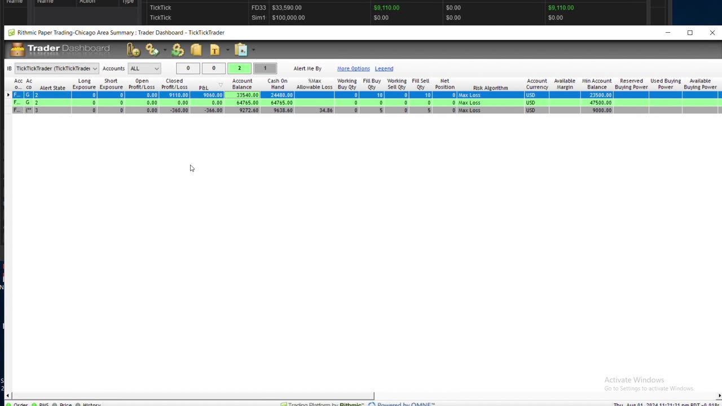The image size is (722, 406).
Task: Select the 34.86 max allowable loss cell
Action: pos(314,110)
